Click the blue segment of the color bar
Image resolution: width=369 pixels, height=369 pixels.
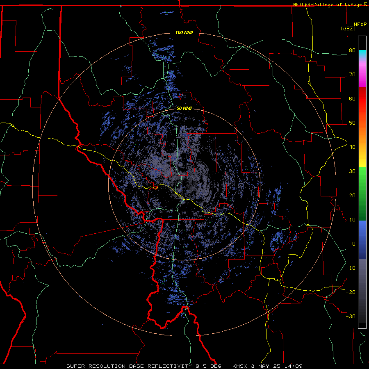pos(362,240)
